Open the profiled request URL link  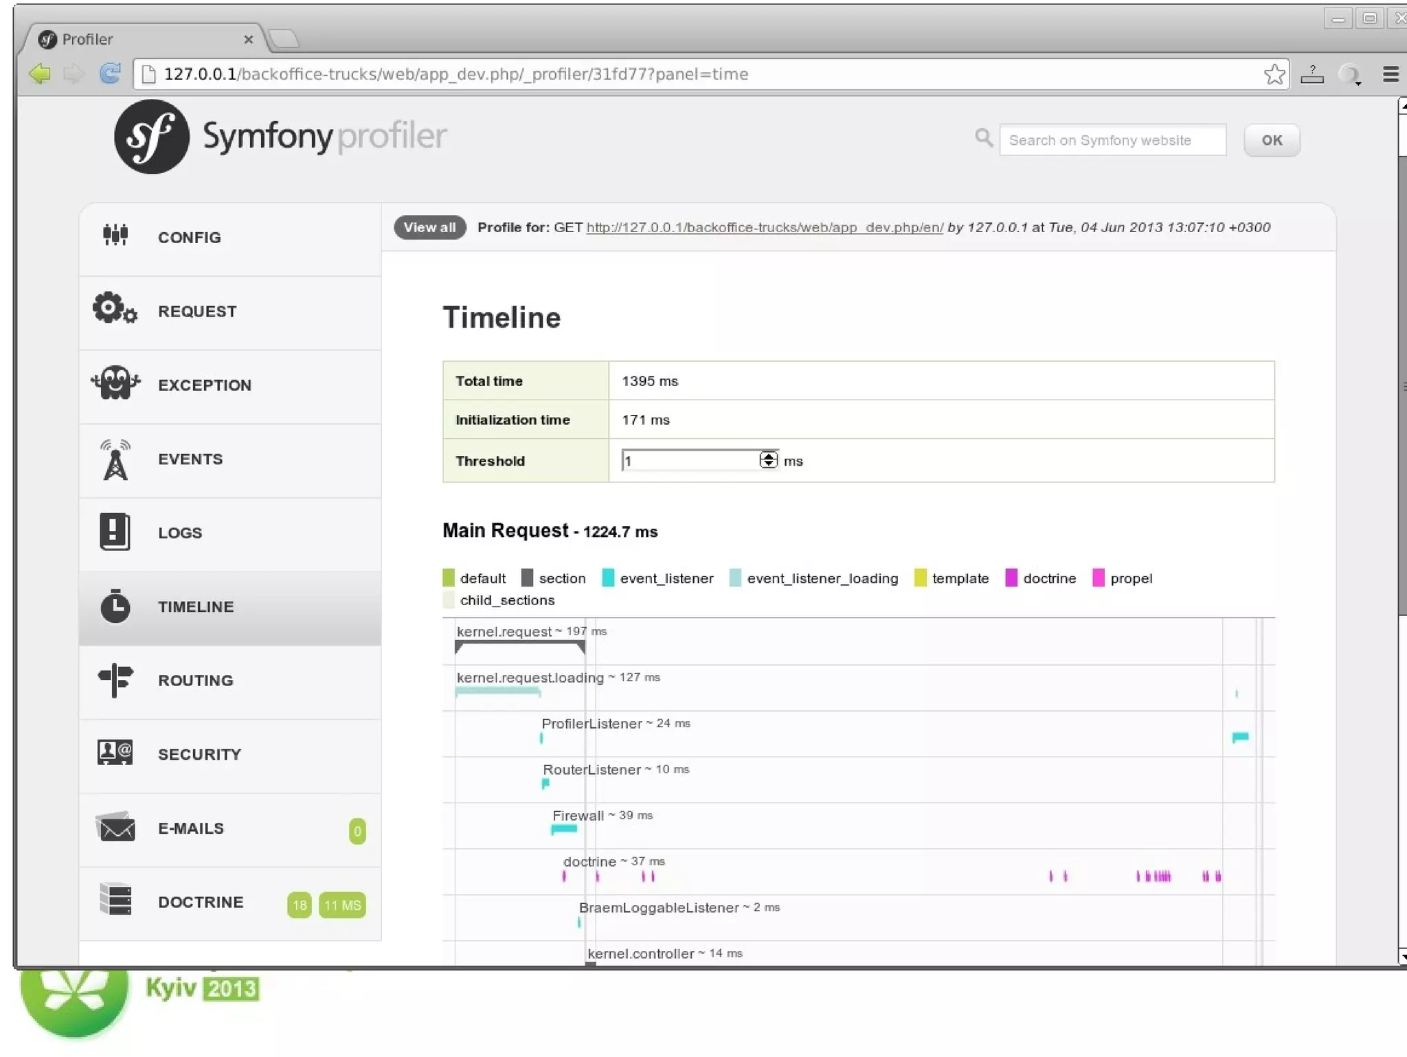[x=765, y=227]
